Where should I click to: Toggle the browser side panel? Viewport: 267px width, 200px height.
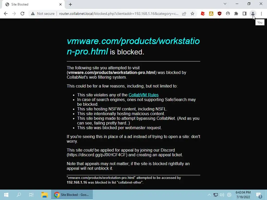click(x=245, y=14)
